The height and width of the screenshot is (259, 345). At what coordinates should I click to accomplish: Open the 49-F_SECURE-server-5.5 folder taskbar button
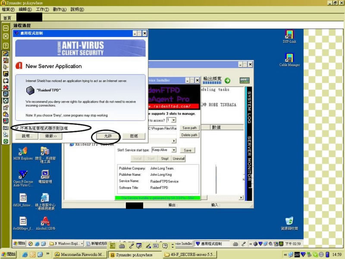[190, 255]
